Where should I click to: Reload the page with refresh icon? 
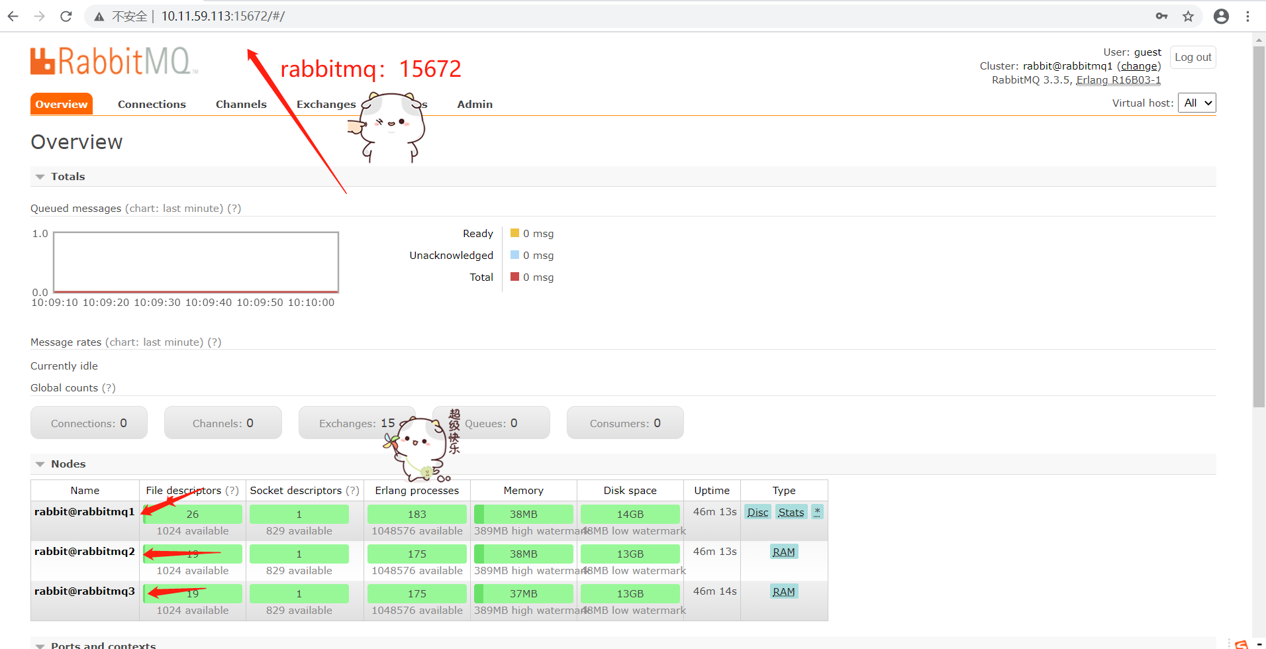[x=66, y=17]
